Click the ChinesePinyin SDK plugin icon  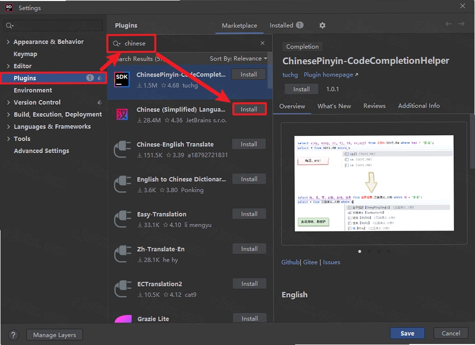122,79
